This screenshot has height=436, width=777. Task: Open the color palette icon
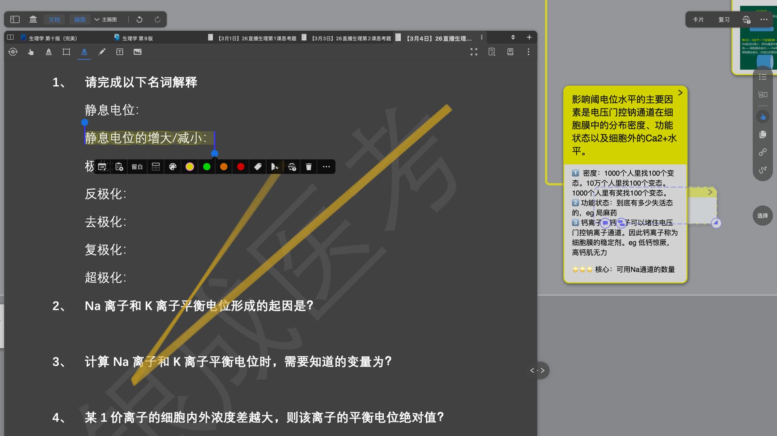173,167
